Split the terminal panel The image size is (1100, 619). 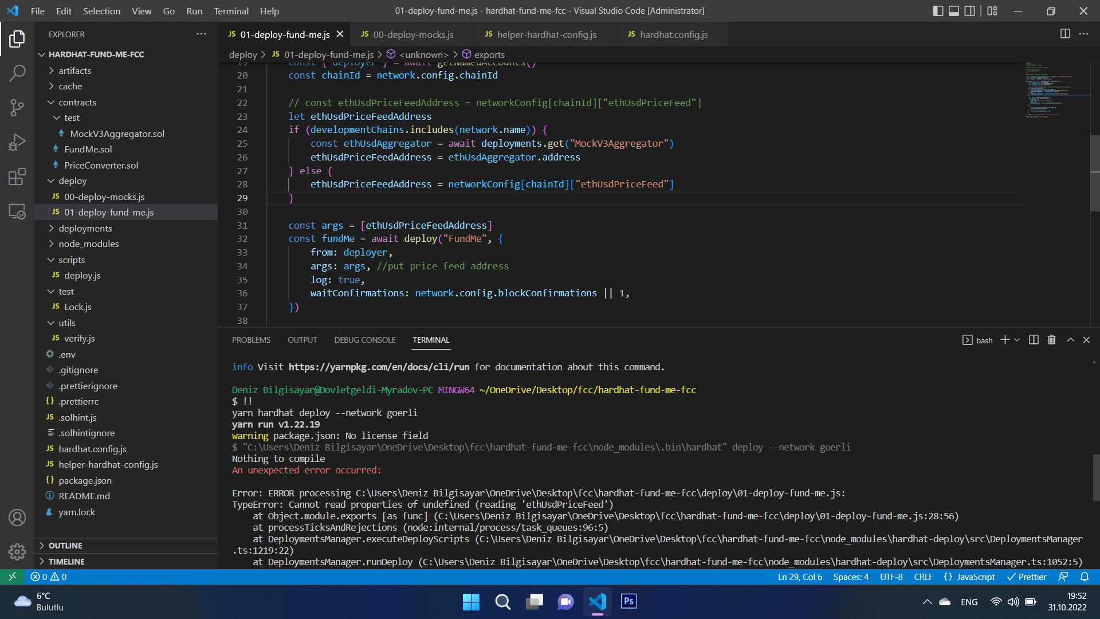coord(1034,340)
